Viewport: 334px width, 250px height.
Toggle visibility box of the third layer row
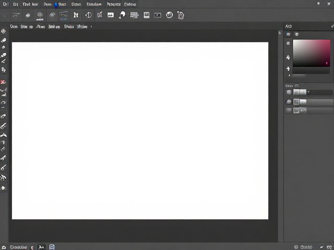(289, 110)
